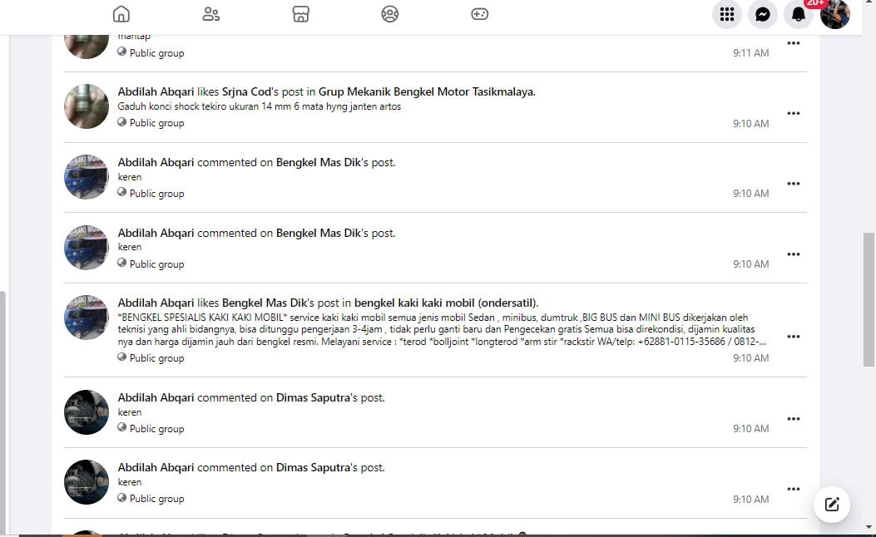Go to Facebook Home feed
Image resolution: width=876 pixels, height=537 pixels.
click(x=121, y=14)
